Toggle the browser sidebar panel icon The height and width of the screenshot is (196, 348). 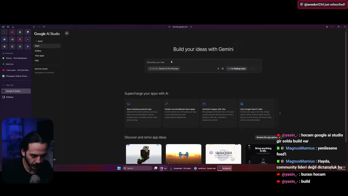tap(8, 27)
